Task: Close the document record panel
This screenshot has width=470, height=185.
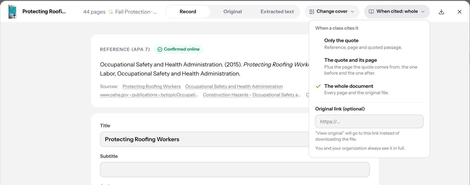Action: point(460,12)
